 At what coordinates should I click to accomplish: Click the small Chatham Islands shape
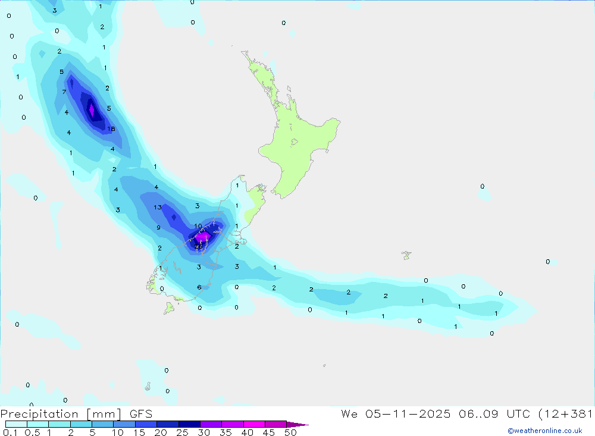click(x=406, y=255)
